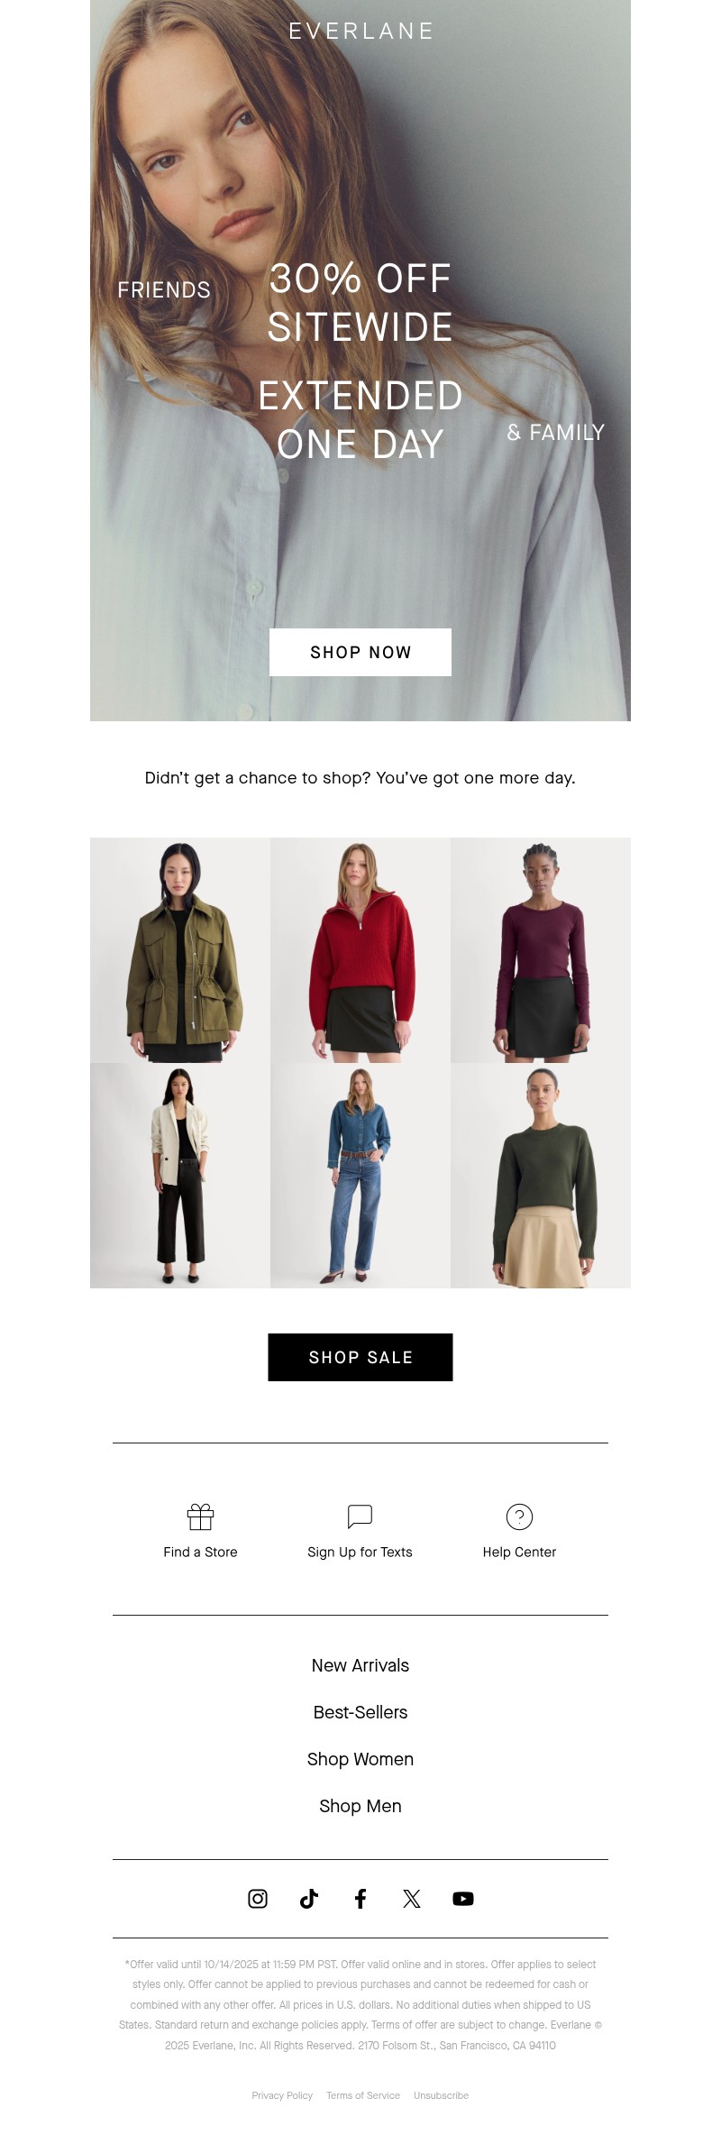721x2144 pixels.
Task: Click the Unsubscribe link
Action: point(441,2095)
